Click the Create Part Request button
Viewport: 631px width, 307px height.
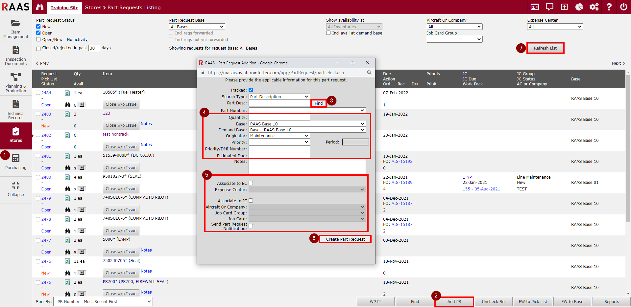point(345,239)
